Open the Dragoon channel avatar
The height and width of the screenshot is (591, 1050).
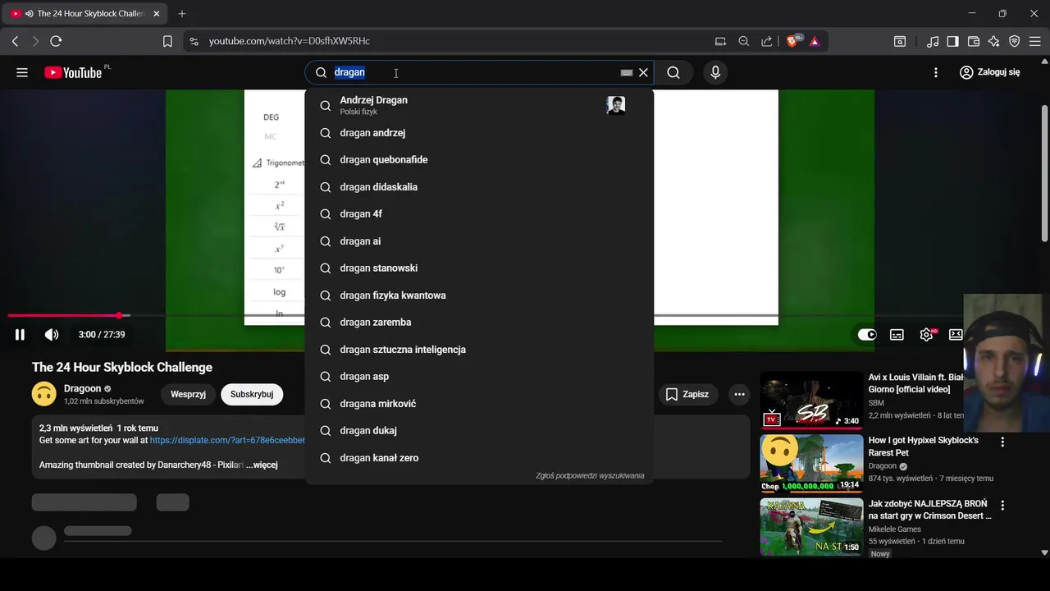[44, 394]
